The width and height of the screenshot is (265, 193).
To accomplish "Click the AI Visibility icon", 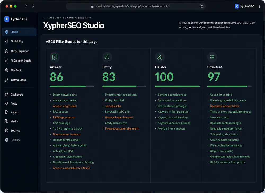I will coord(7,41).
